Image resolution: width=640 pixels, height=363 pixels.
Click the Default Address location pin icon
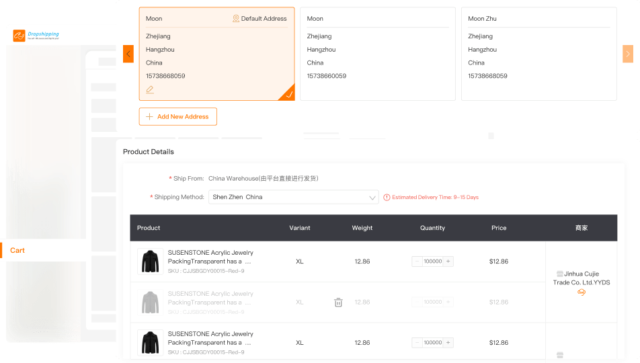pyautogui.click(x=236, y=19)
